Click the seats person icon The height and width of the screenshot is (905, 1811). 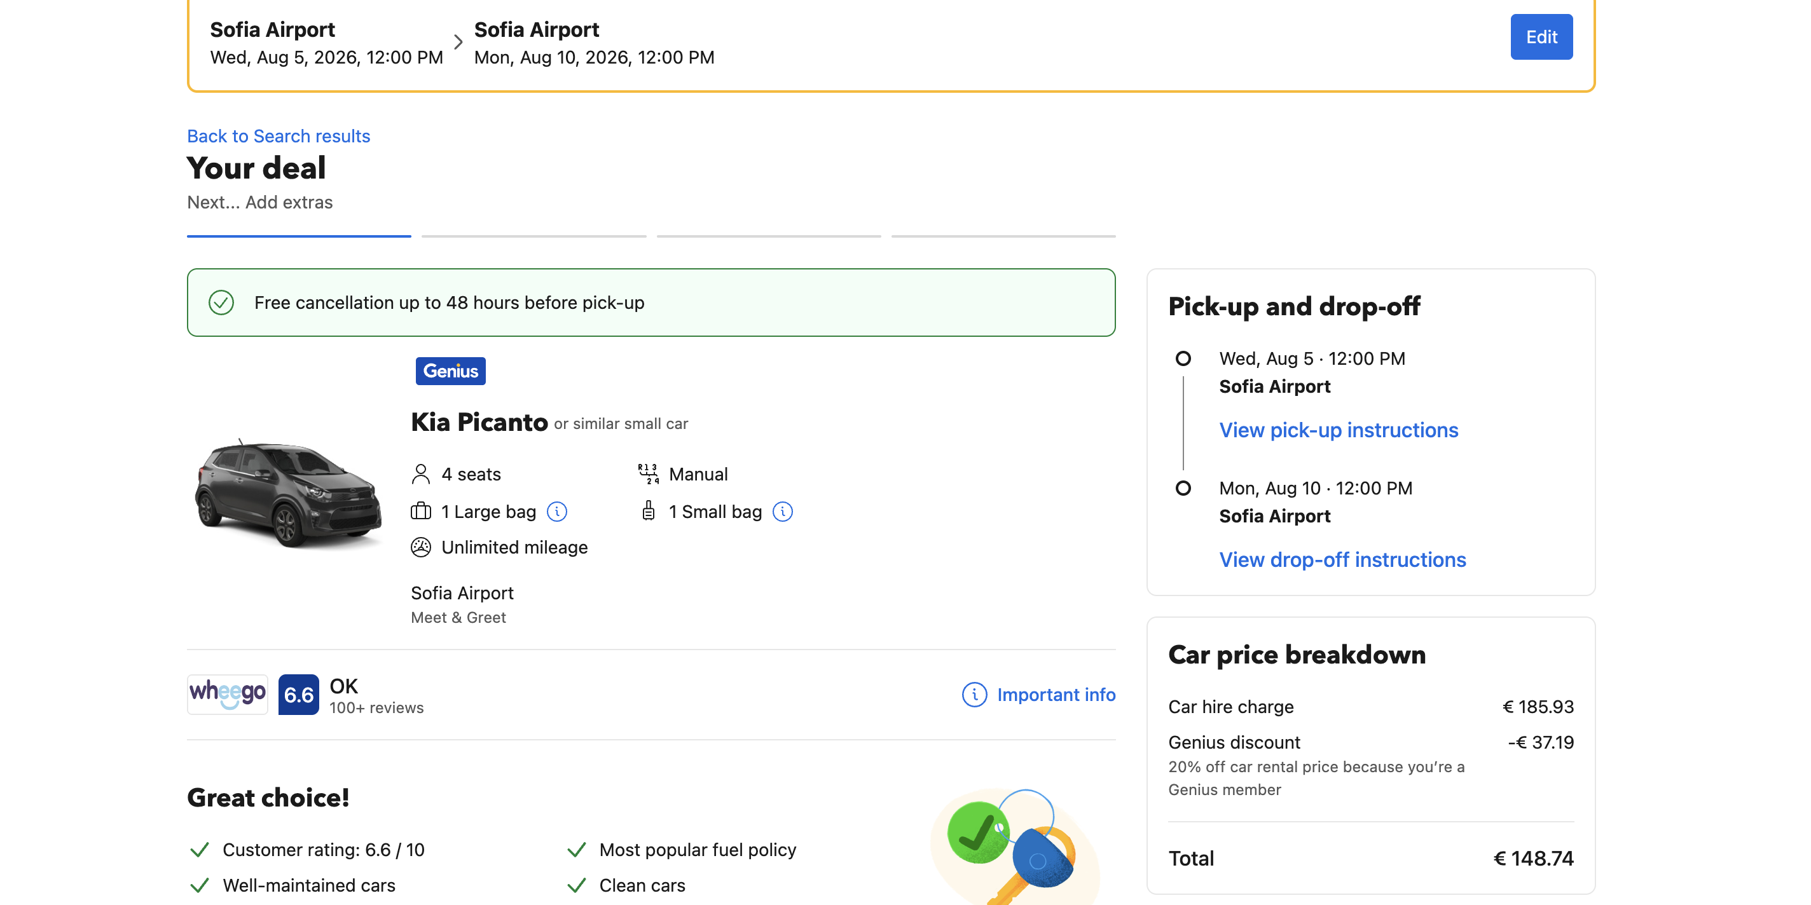pyautogui.click(x=420, y=474)
